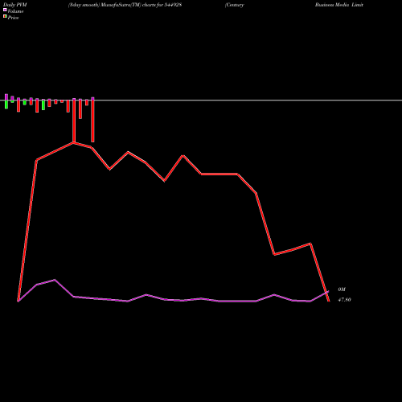Click the 'Volume' legend label
This screenshot has height=402, width=402.
coord(15,11)
